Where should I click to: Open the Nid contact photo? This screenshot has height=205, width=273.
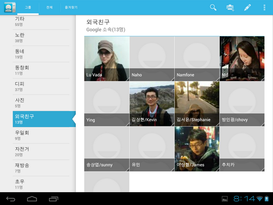click(242, 59)
